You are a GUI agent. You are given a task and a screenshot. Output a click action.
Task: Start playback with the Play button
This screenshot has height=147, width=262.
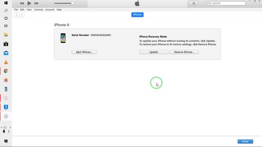29,3
